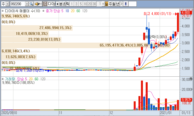Switch to 년 yearly chart period

[x=118, y=4]
